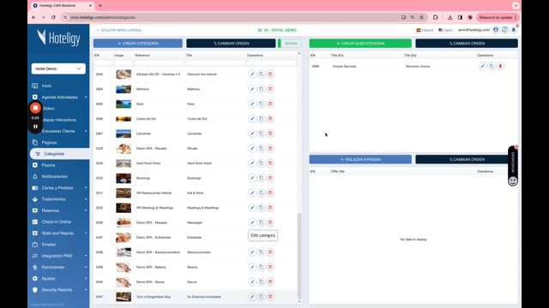
Task: Delete the Mallorca category
Action: click(270, 89)
